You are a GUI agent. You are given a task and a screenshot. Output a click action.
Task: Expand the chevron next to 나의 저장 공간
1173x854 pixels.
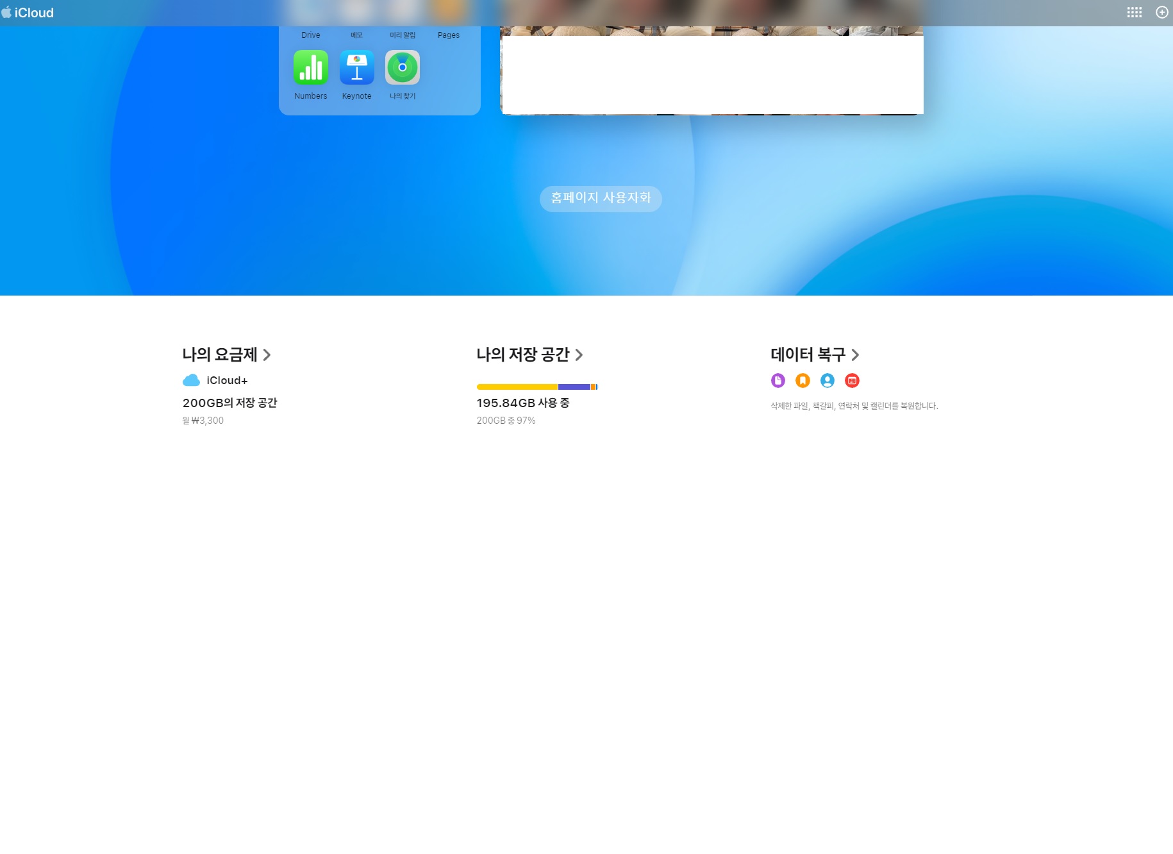tap(579, 355)
